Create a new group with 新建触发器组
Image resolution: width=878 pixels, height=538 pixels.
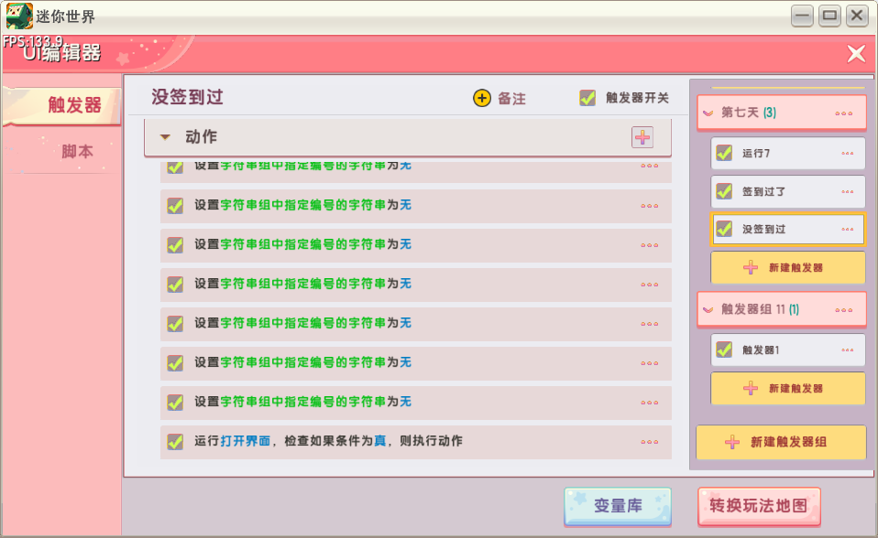(x=781, y=442)
